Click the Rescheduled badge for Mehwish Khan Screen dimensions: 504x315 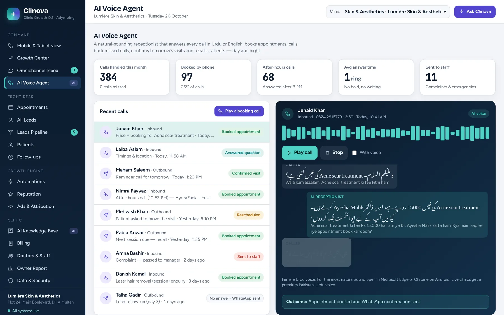(248, 215)
